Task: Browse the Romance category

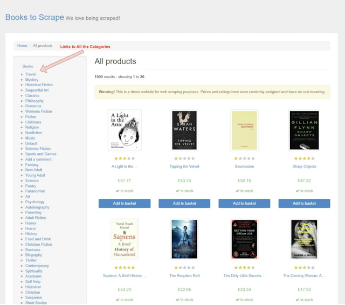Action: click(x=33, y=106)
